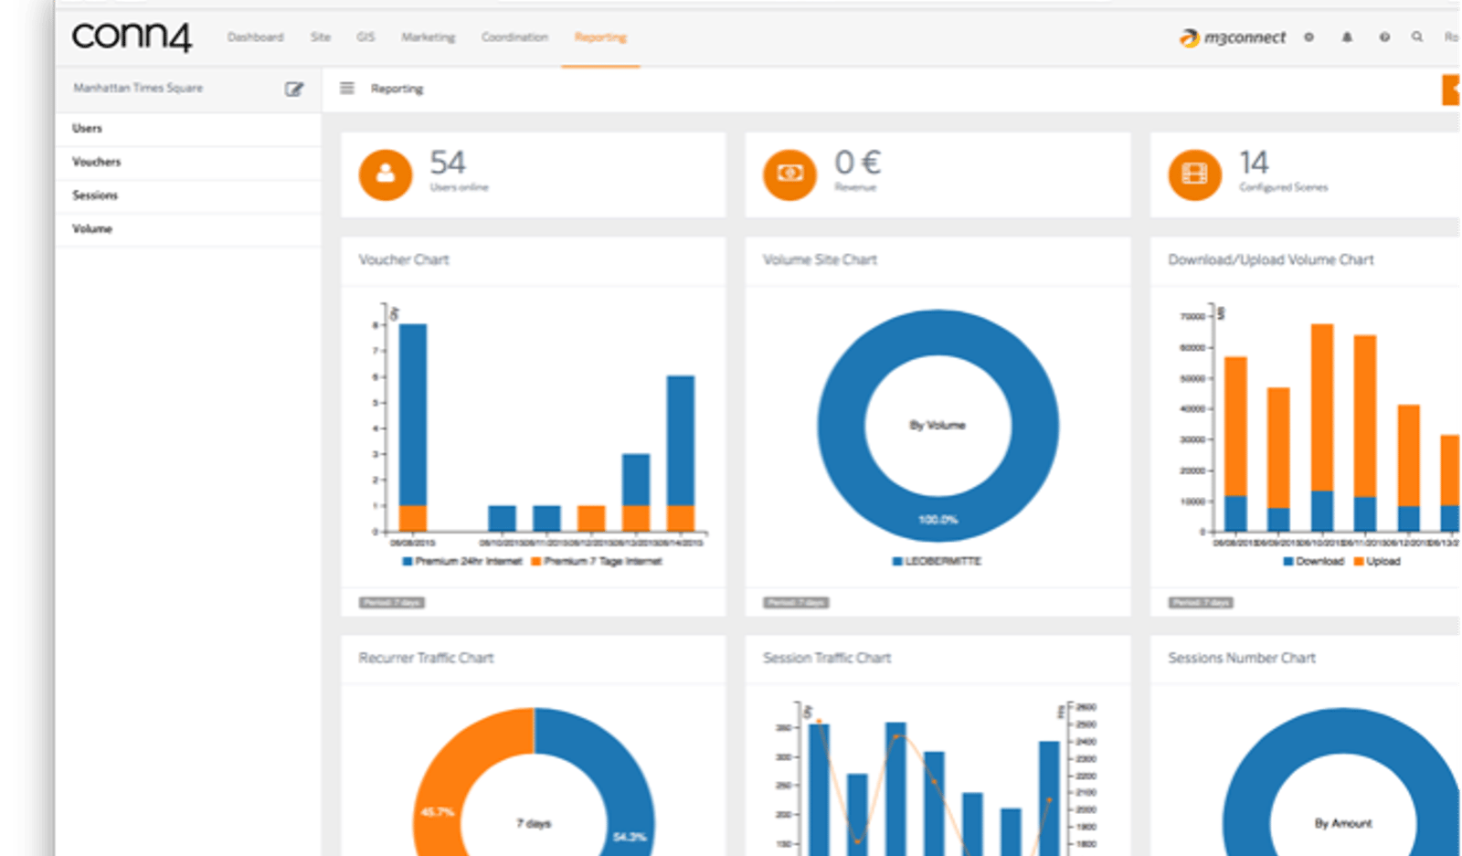Open Sessions in the sidebar
This screenshot has height=856, width=1462.
click(188, 196)
